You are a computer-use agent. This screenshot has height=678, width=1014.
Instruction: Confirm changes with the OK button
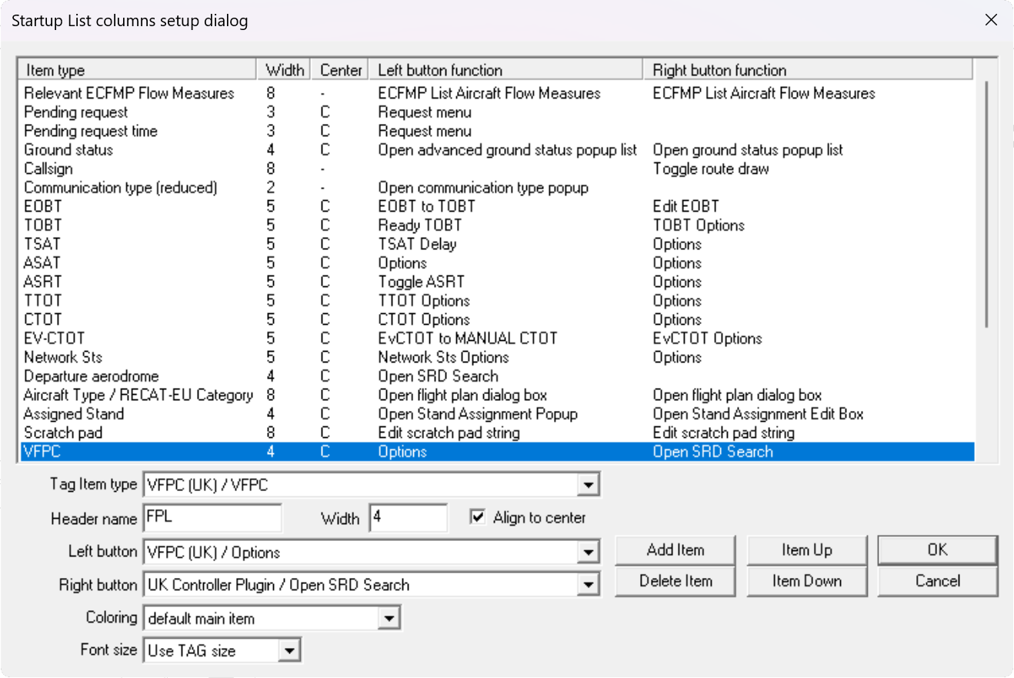pos(938,549)
